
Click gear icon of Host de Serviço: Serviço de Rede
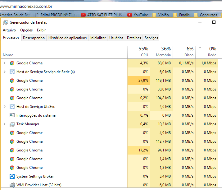(12, 72)
